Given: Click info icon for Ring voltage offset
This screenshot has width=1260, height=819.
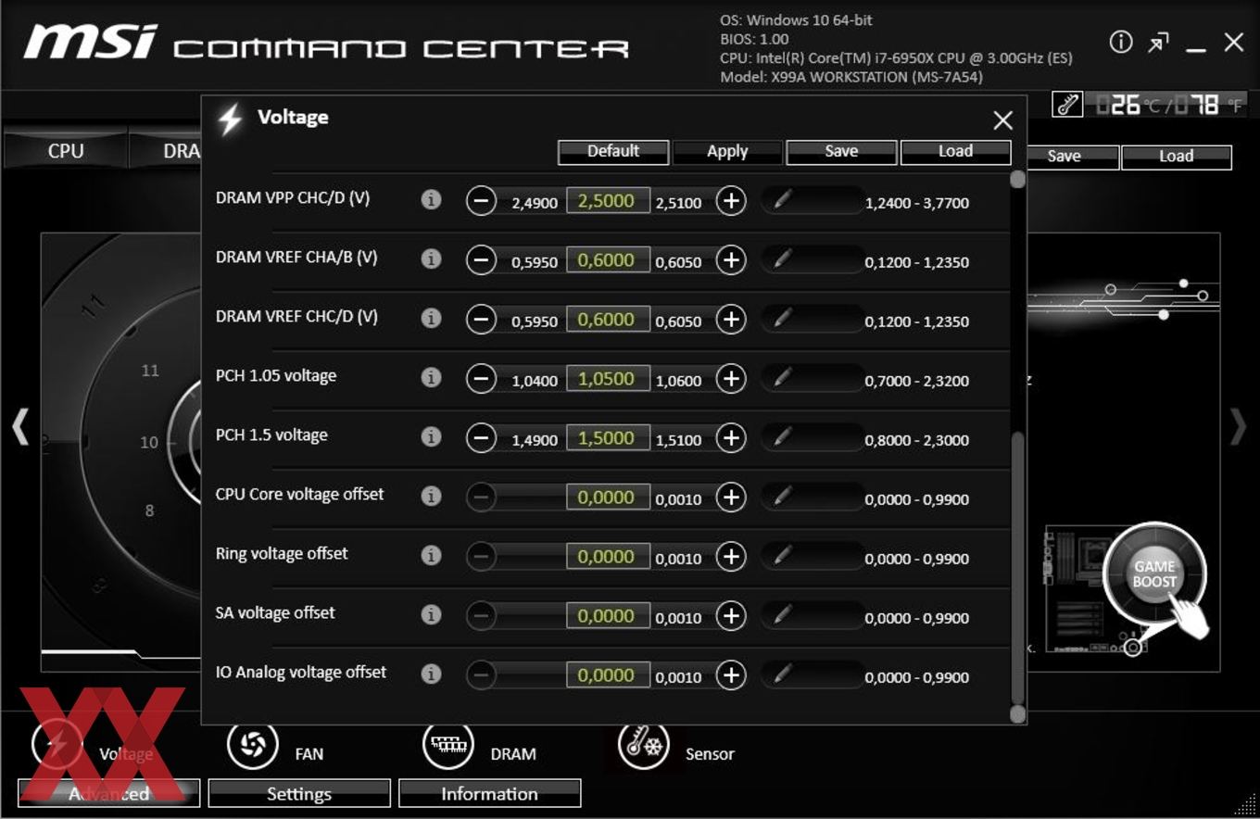Looking at the screenshot, I should pyautogui.click(x=431, y=555).
